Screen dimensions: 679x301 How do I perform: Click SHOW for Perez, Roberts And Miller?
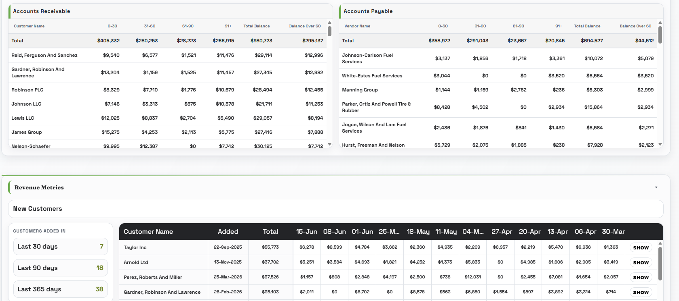click(641, 278)
